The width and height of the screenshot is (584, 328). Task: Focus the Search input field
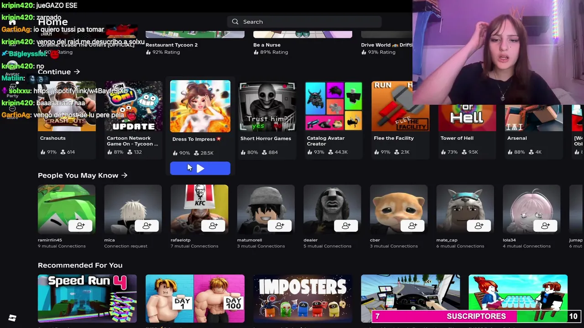[x=304, y=22]
